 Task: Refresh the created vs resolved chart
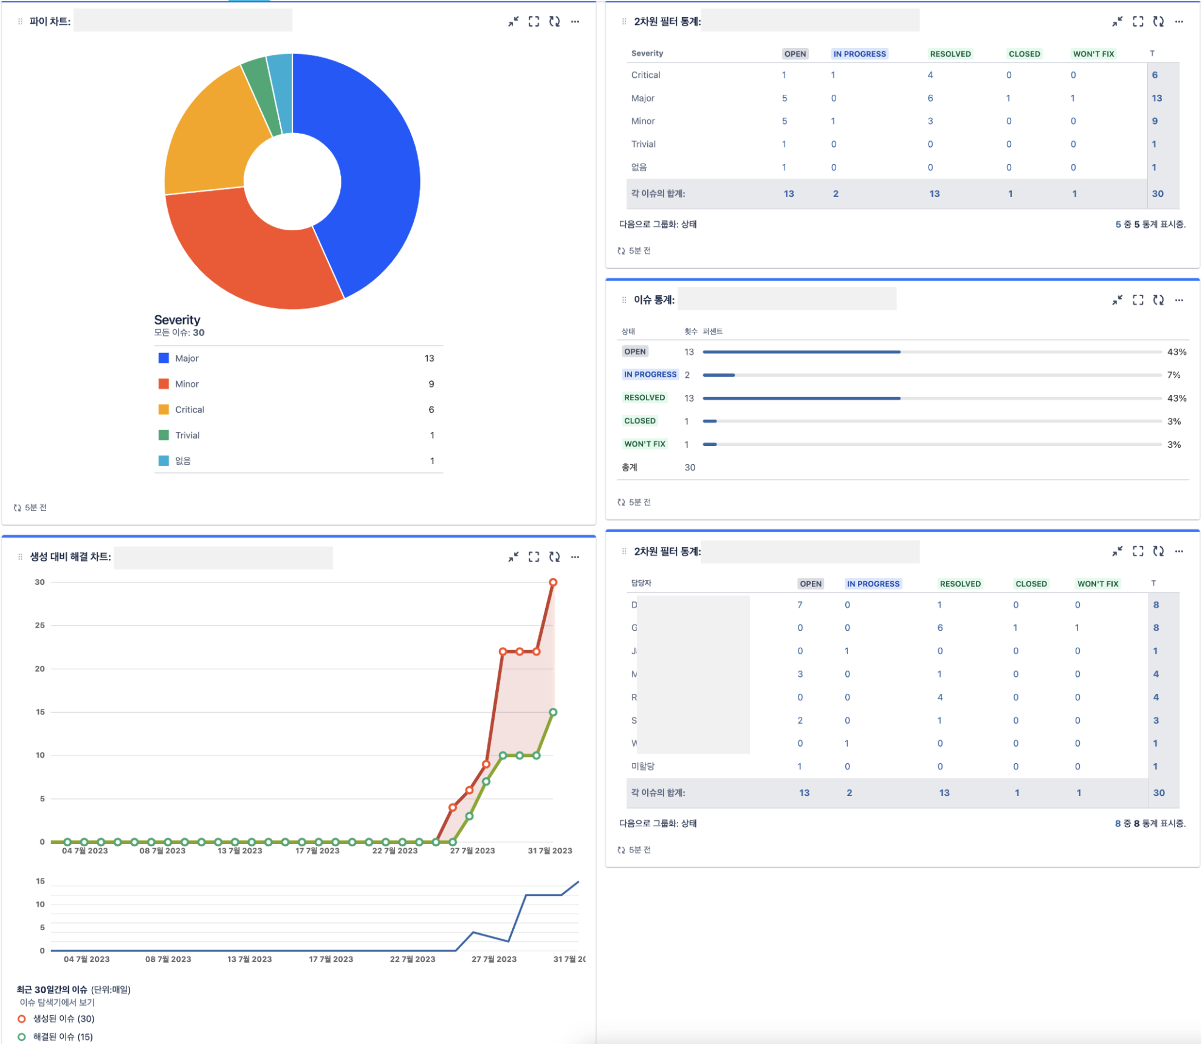tap(554, 557)
